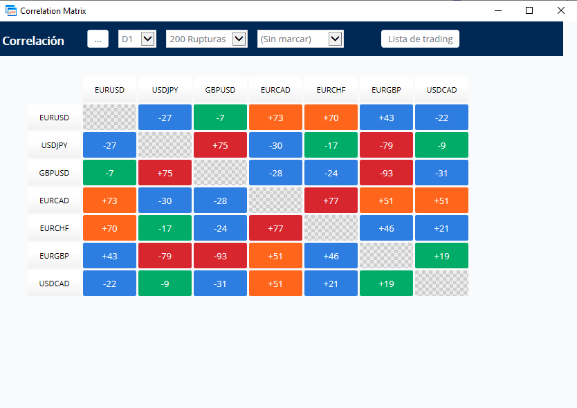Image resolution: width=577 pixels, height=408 pixels.
Task: Open the ellipsis symbol selector button
Action: pyautogui.click(x=98, y=39)
